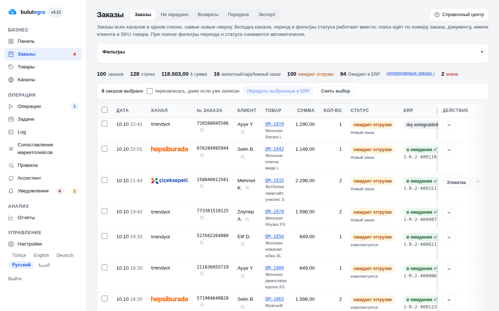Enable the перезаписать, даже если уже записан checkbox

point(150,91)
